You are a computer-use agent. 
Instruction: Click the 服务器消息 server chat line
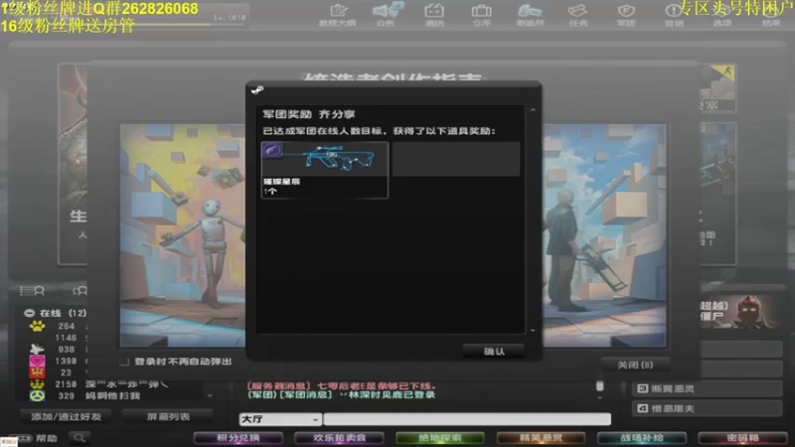pyautogui.click(x=341, y=386)
